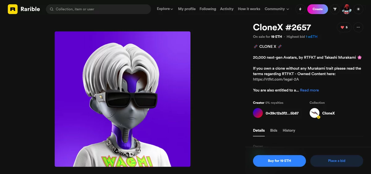Toggle light/dark theme sun icon
The image size is (371, 174).
(x=358, y=9)
